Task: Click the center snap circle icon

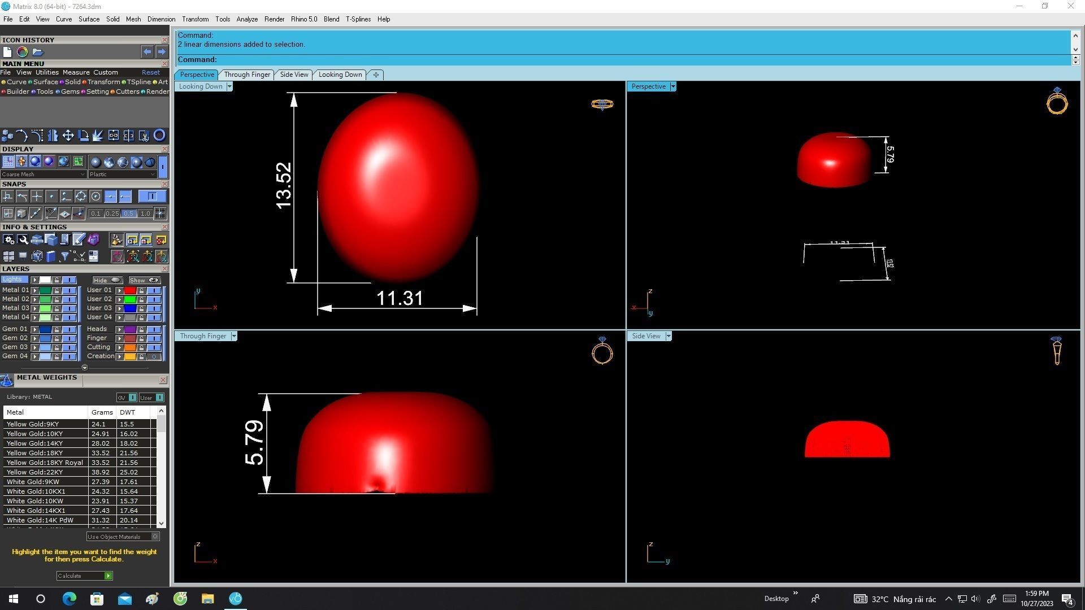Action: pos(96,197)
